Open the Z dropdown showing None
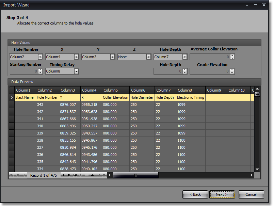The image size is (273, 207). pyautogui.click(x=149, y=57)
